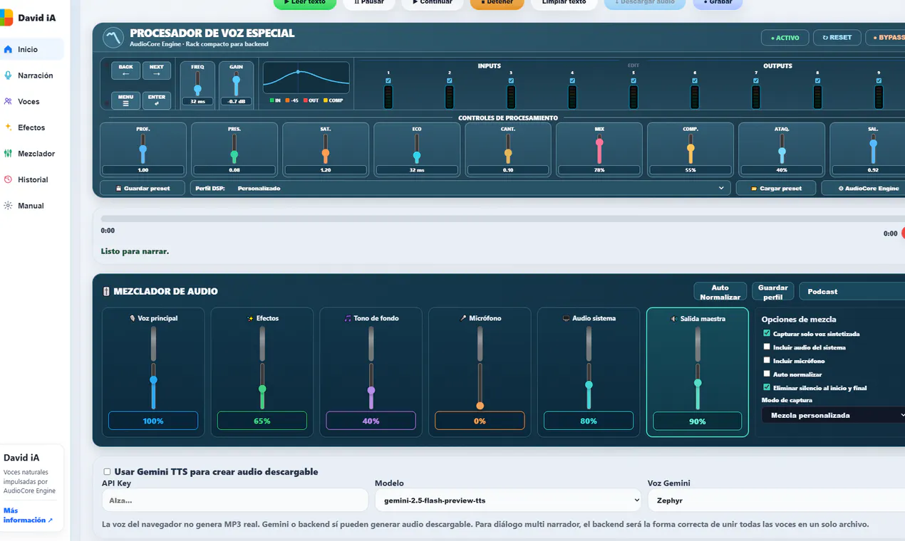Click the sparkle icon next to Efectos
Viewport: 905px width, 541px height.
coord(8,127)
